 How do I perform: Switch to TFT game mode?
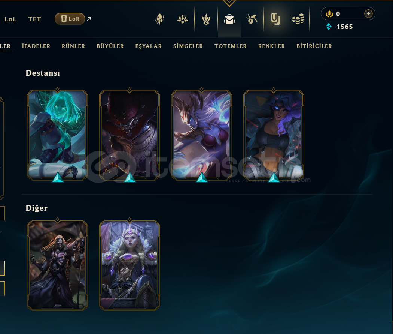tap(34, 19)
